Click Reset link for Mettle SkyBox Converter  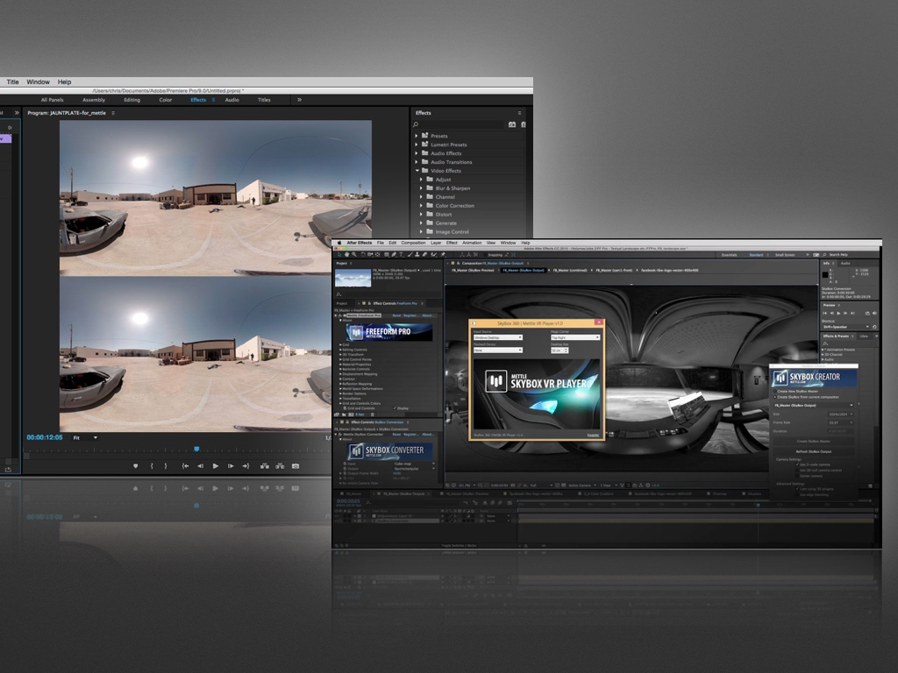[x=397, y=435]
